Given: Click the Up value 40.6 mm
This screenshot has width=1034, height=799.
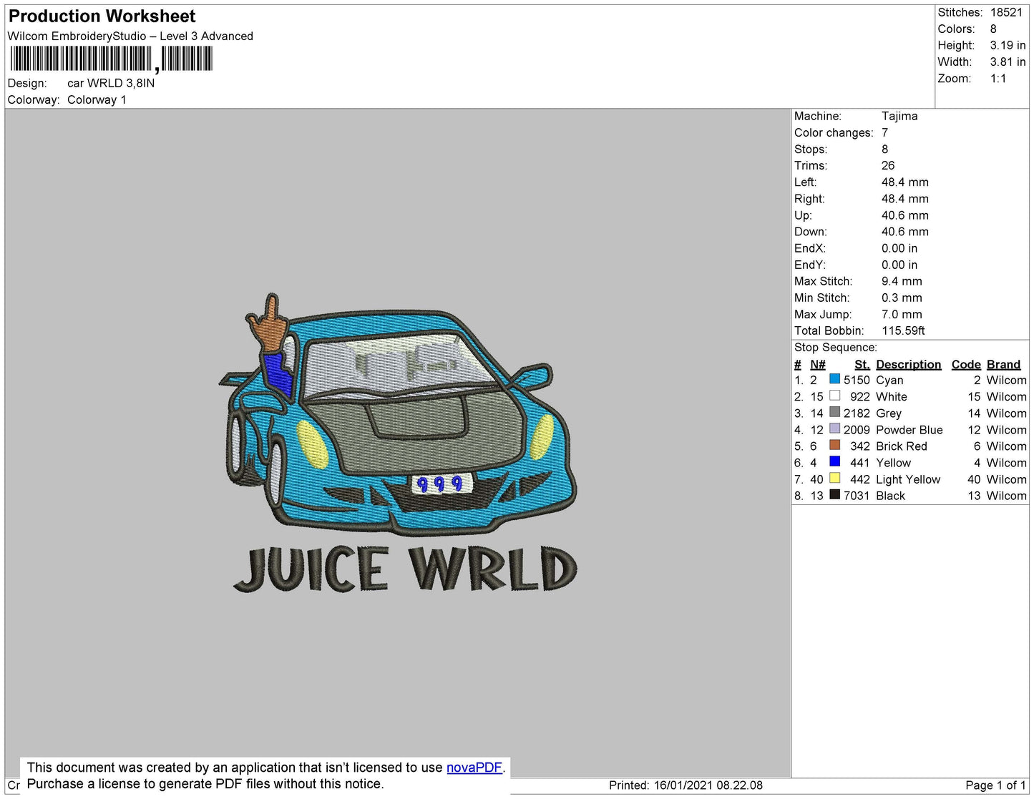Looking at the screenshot, I should [904, 215].
